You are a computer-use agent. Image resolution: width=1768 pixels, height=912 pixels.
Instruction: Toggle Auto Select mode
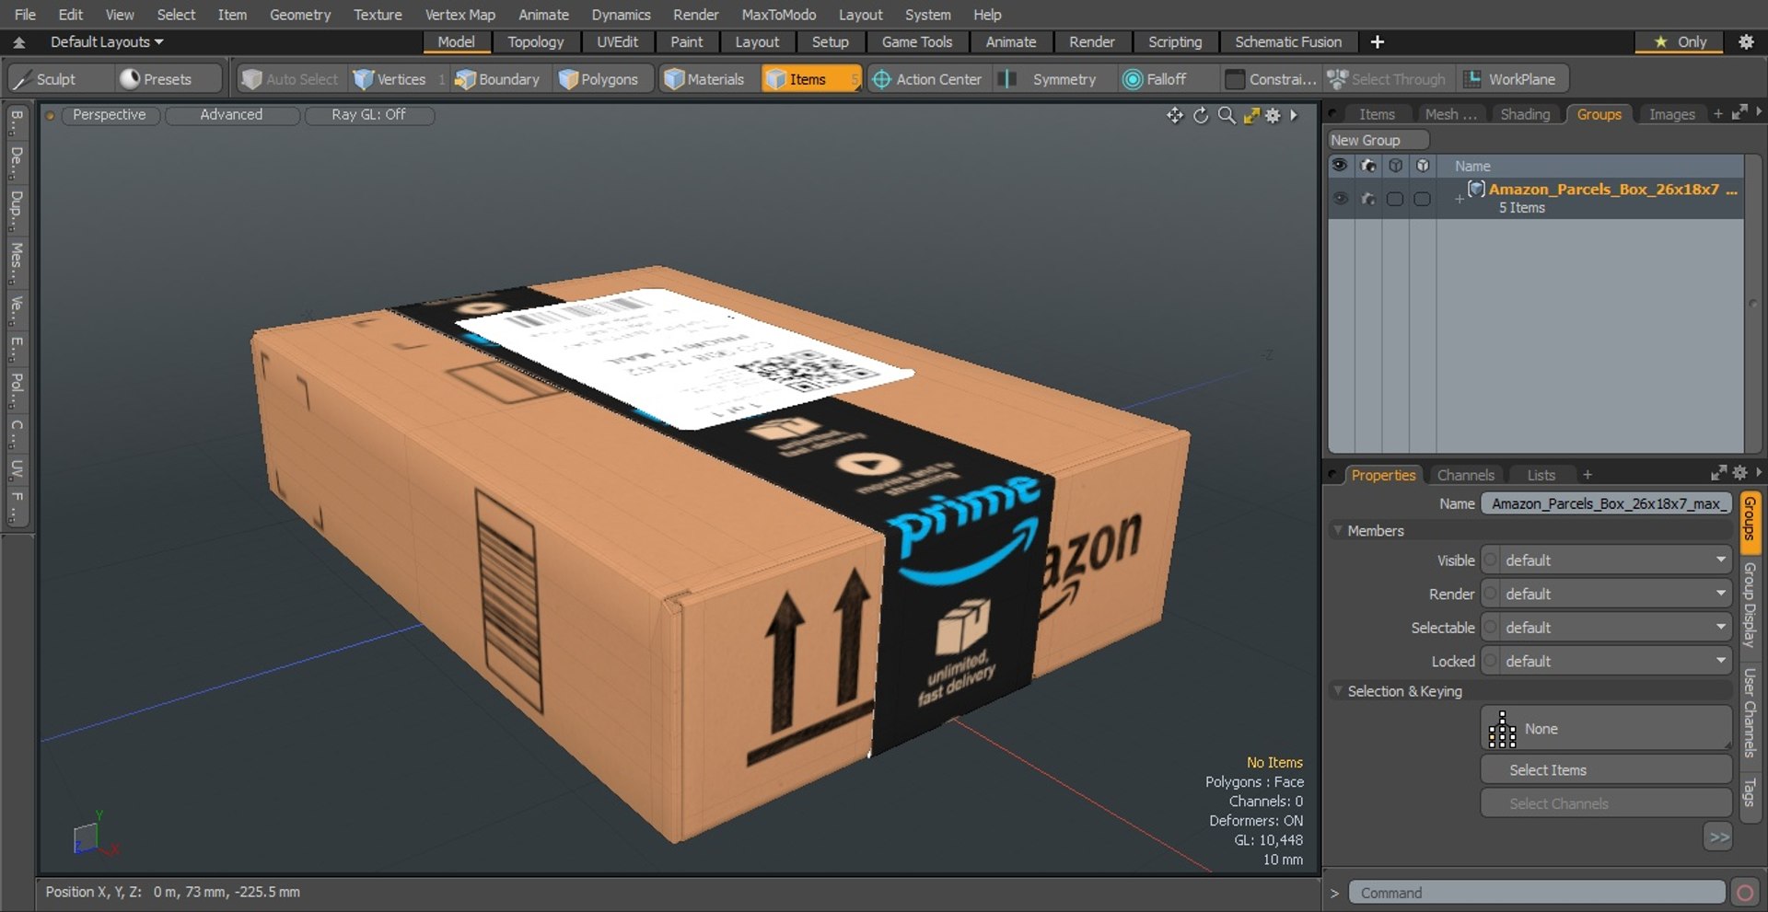[291, 79]
